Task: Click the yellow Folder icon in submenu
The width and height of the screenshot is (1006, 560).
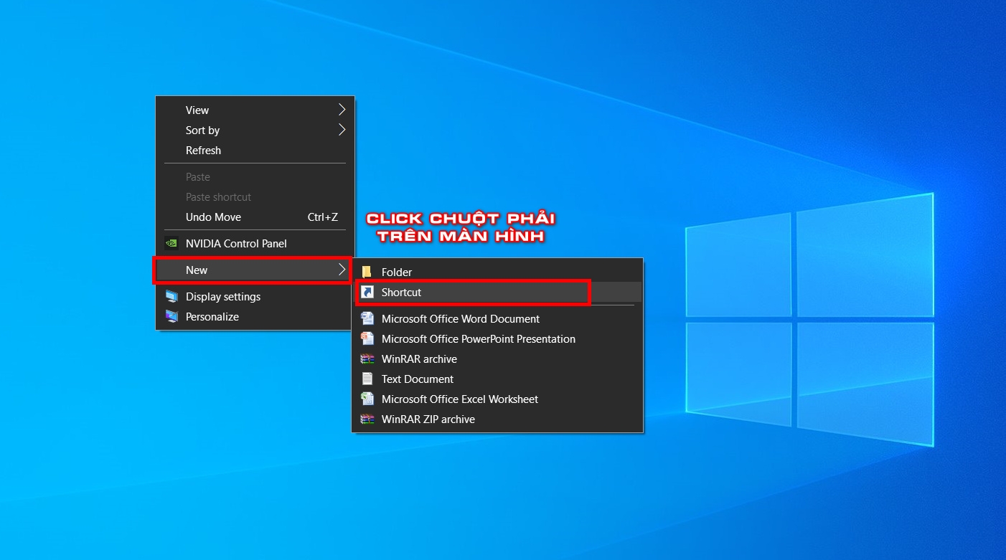Action: point(367,272)
